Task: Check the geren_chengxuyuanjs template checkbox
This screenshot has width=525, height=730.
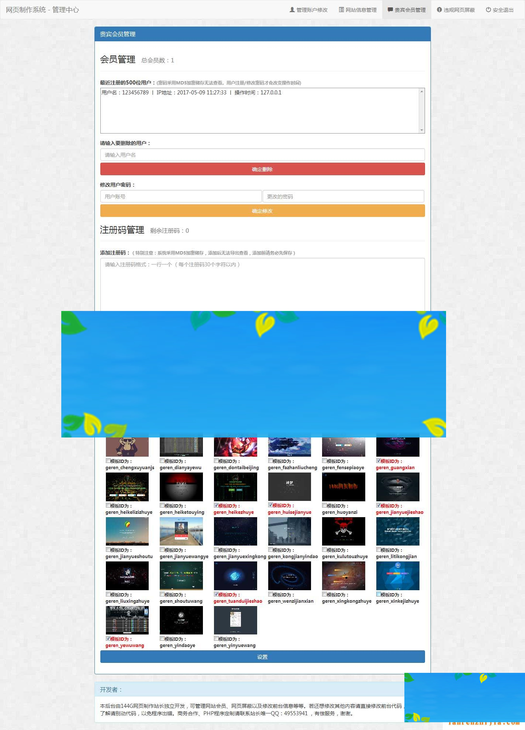Action: tap(108, 461)
